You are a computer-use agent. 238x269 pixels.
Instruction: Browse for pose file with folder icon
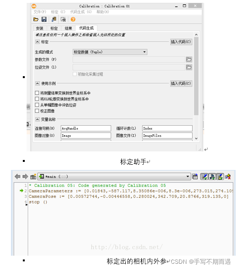[189, 67]
